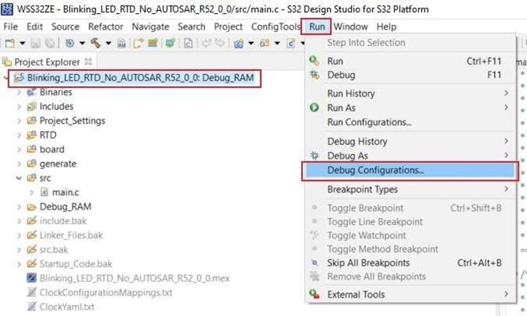
Task: Close the Project Explorer tab
Action: tap(88, 62)
